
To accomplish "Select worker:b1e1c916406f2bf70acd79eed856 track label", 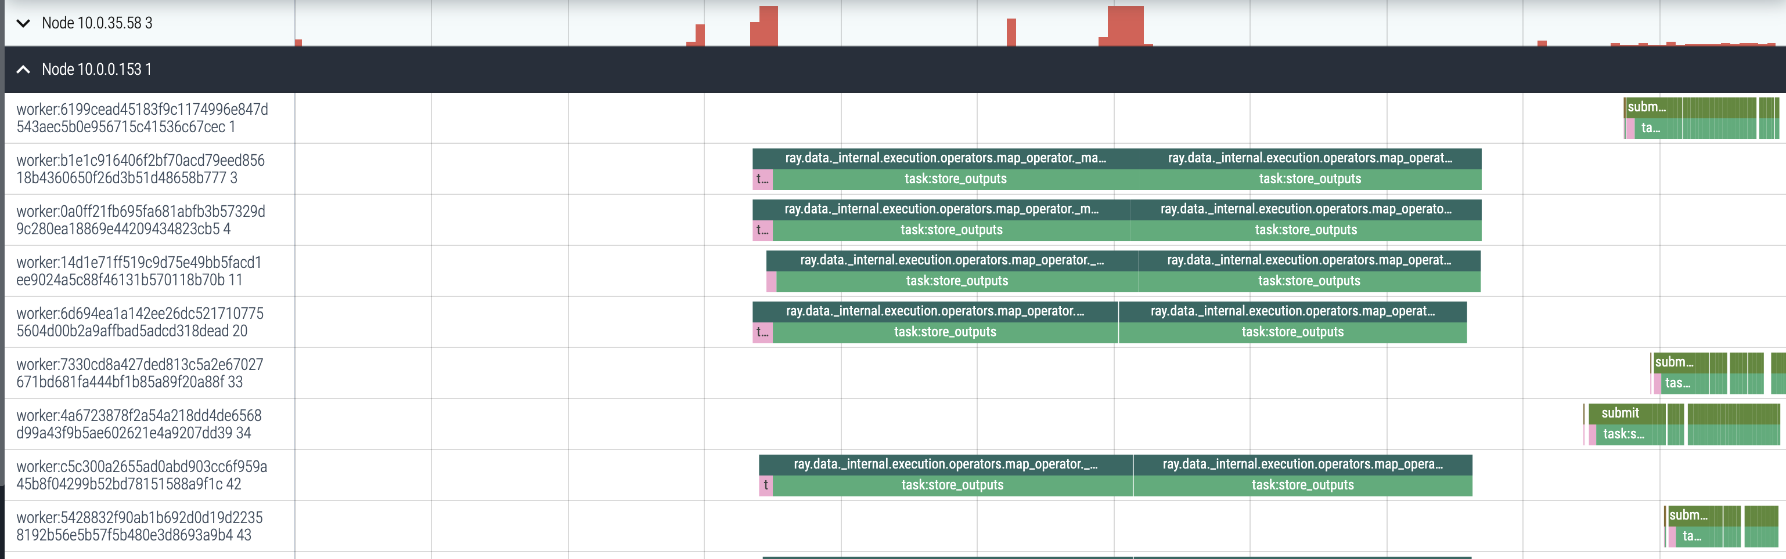I will click(x=141, y=169).
